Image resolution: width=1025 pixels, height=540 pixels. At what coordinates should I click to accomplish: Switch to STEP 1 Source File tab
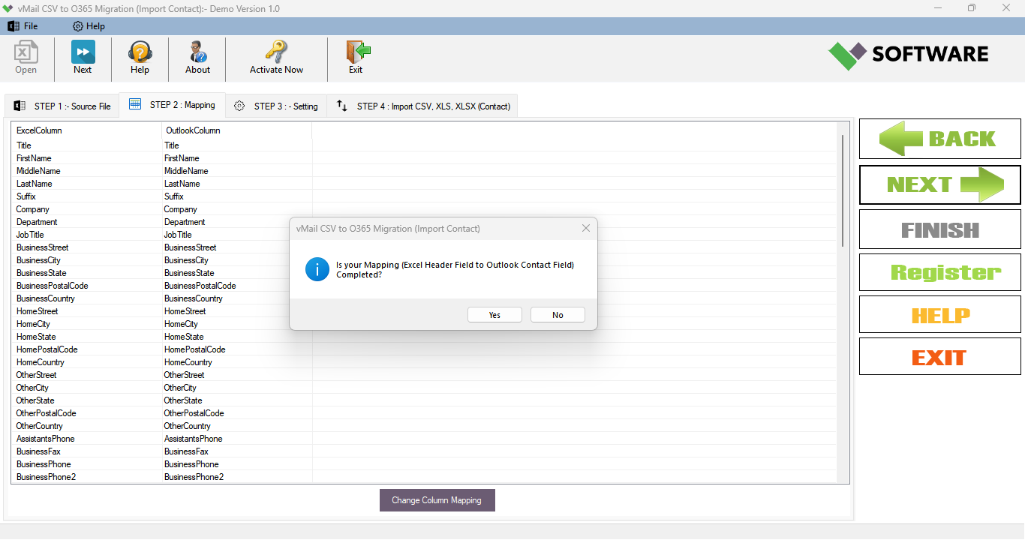(x=62, y=106)
